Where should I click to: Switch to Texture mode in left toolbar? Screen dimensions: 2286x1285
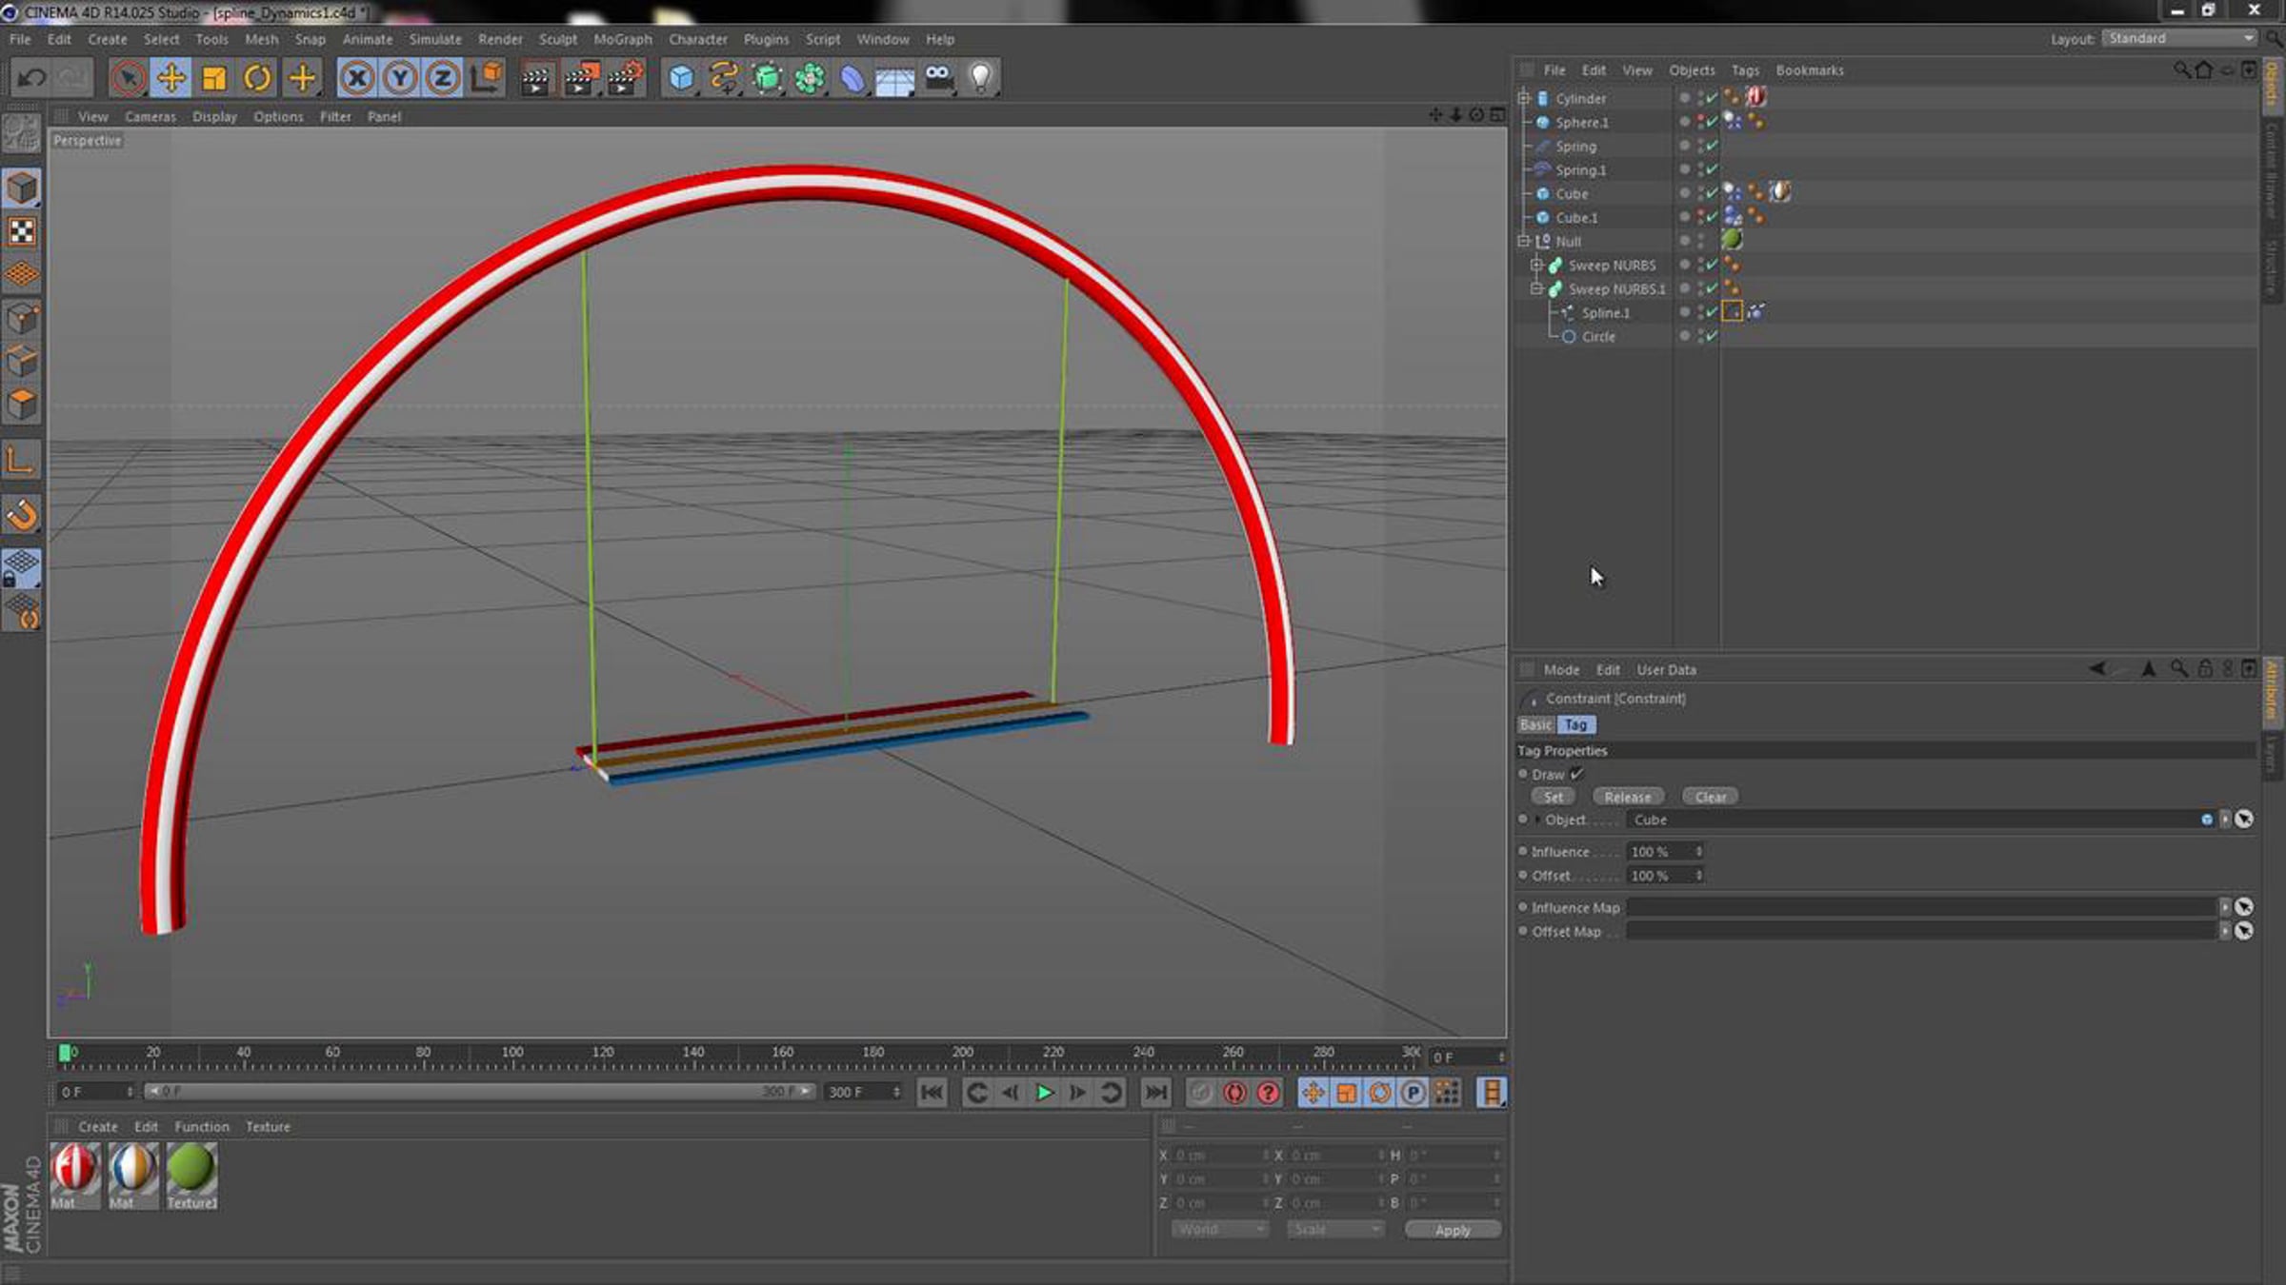click(22, 231)
